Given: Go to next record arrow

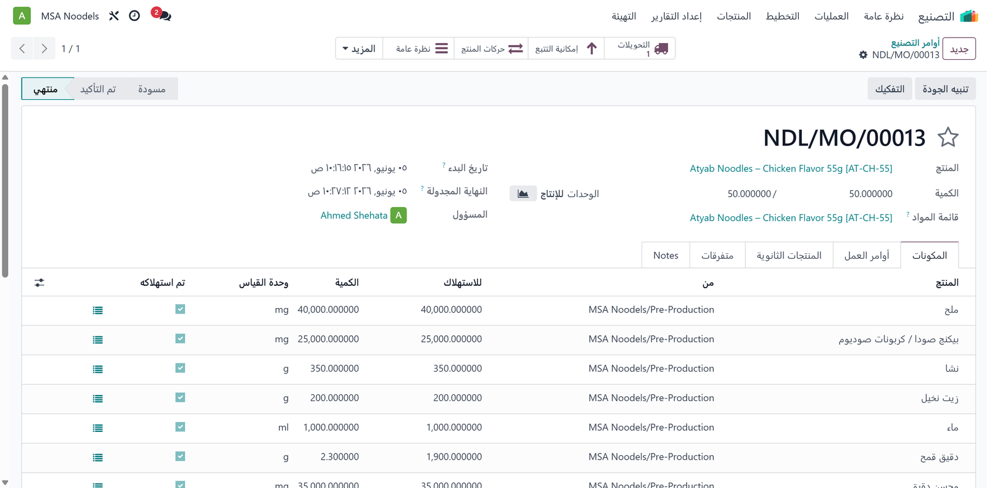Looking at the screenshot, I should click(44, 48).
